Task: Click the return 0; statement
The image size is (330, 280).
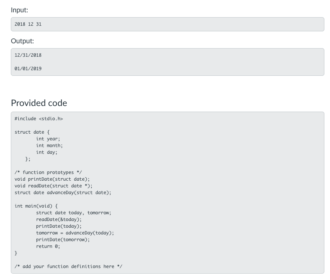Action: [48, 246]
